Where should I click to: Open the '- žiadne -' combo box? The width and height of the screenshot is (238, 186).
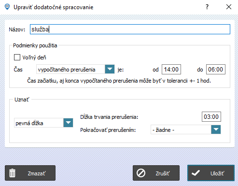click(185, 129)
